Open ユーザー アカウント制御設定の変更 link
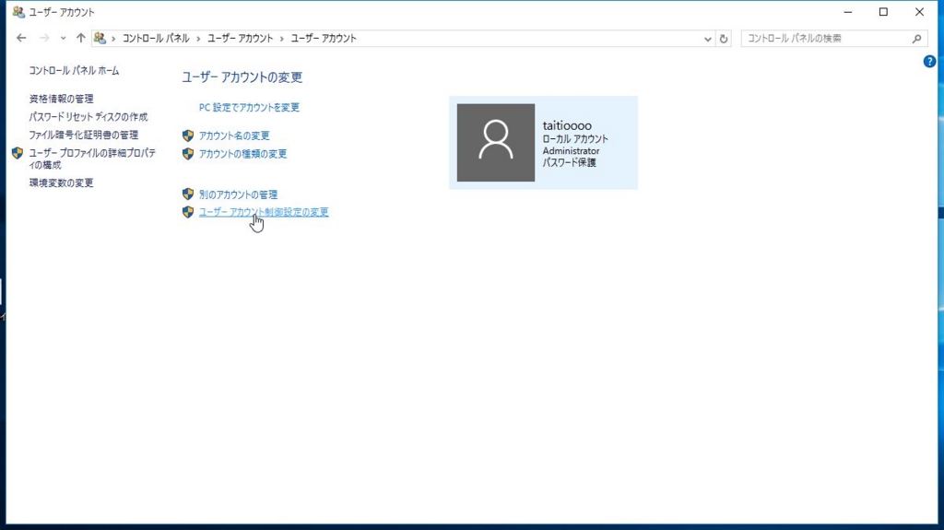 point(264,212)
